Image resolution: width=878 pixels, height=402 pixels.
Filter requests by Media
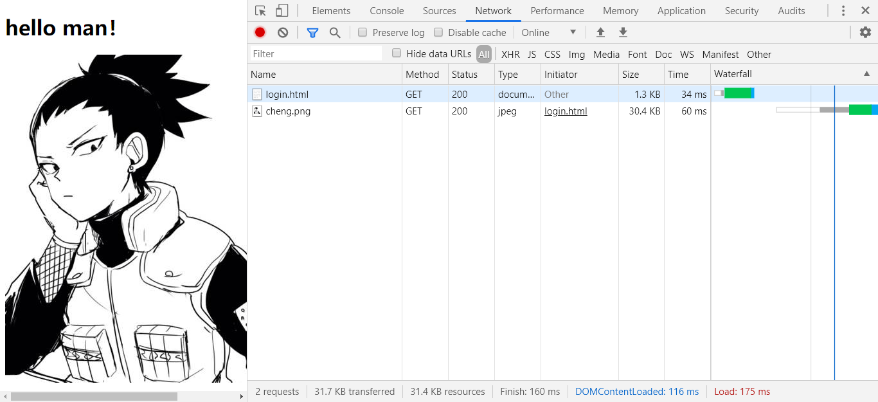tap(606, 55)
